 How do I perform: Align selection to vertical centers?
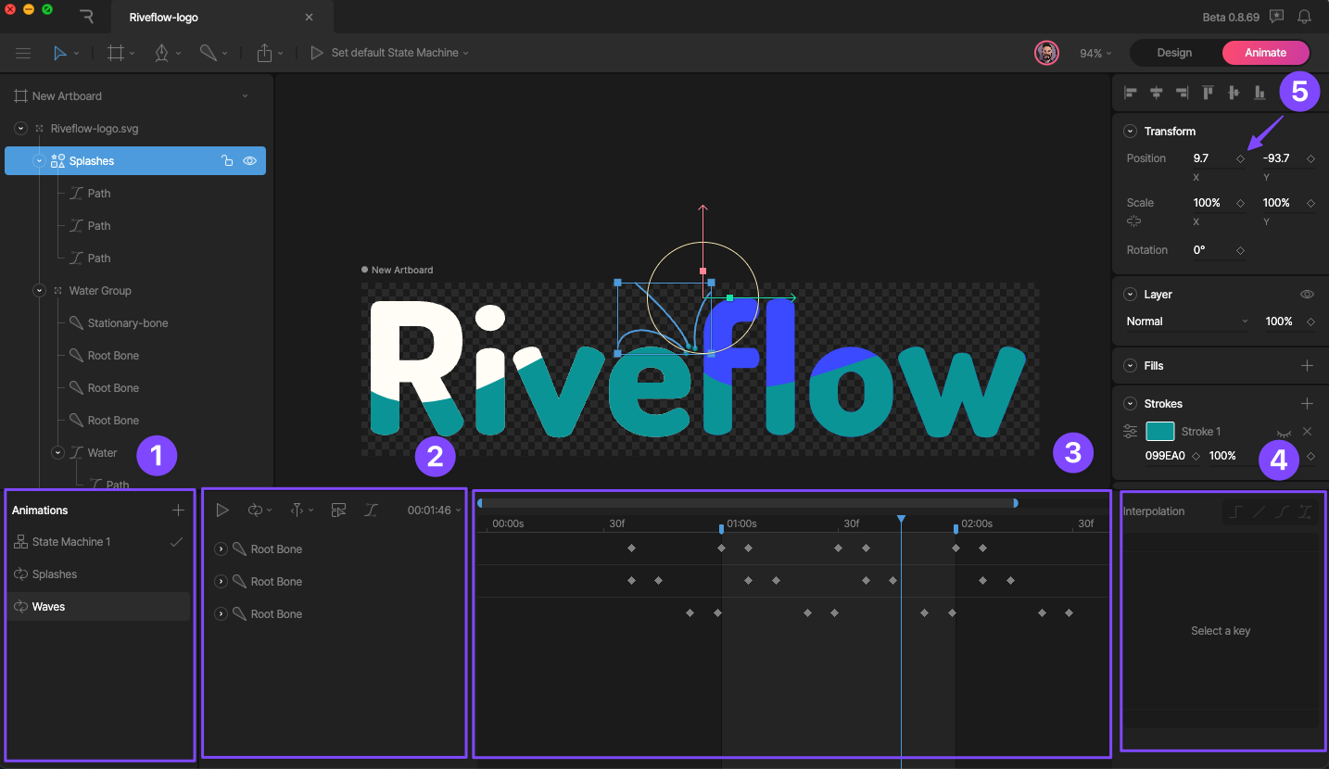pos(1234,93)
